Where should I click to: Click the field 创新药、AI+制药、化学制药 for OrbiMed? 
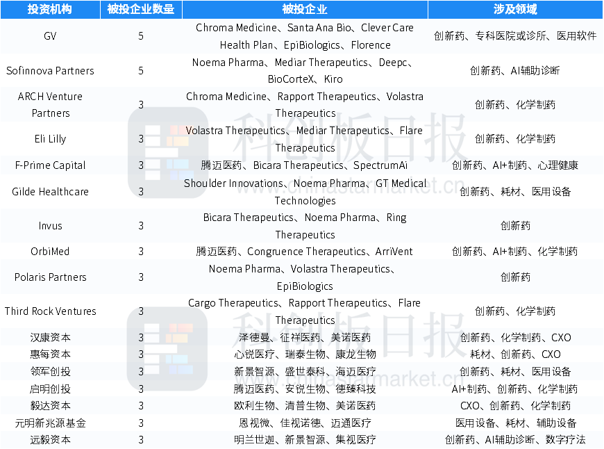pos(515,252)
